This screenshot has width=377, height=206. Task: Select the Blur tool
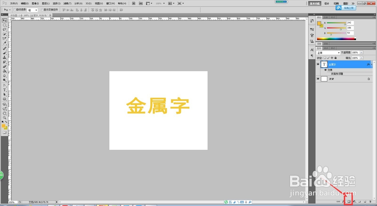click(x=5, y=75)
